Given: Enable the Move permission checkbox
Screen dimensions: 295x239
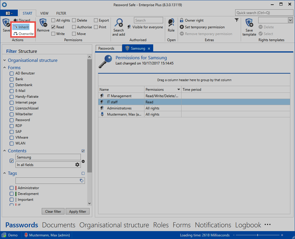Looking at the screenshot, I should click(x=74, y=34).
